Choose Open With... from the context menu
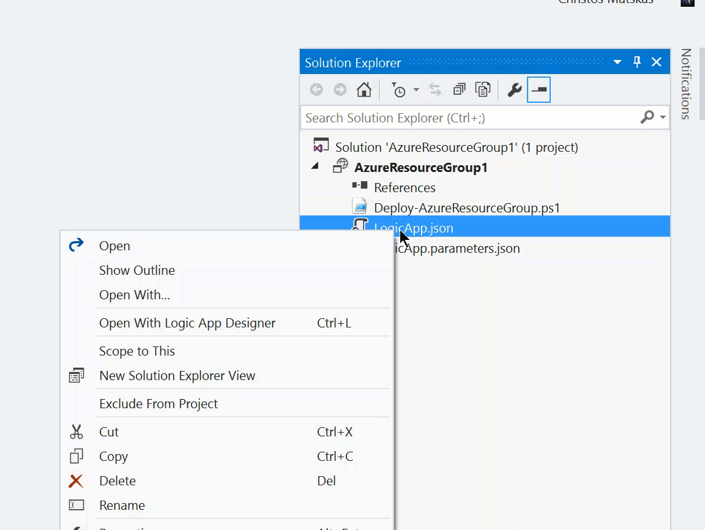 pyautogui.click(x=227, y=295)
